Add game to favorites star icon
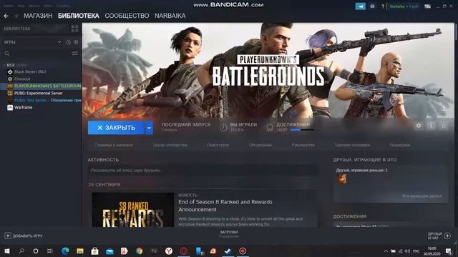The image size is (458, 257). click(x=444, y=126)
